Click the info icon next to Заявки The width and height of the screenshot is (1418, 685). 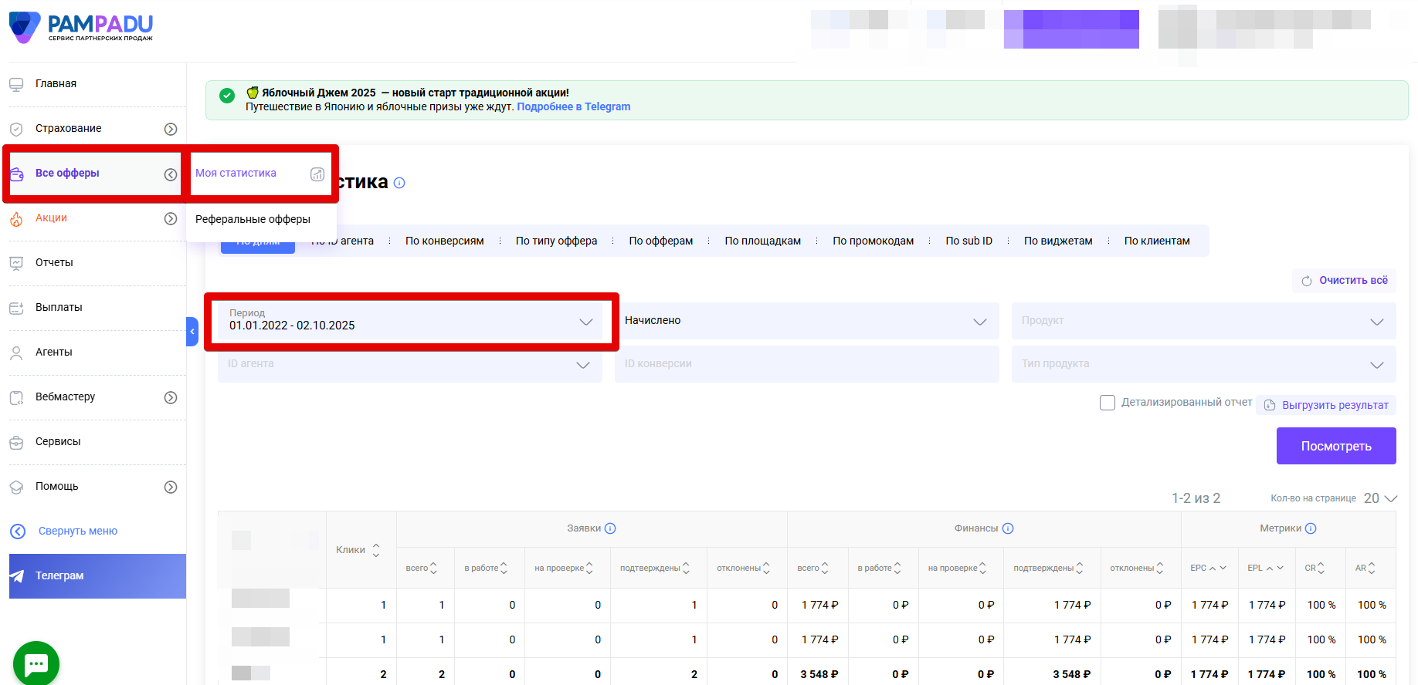click(610, 528)
